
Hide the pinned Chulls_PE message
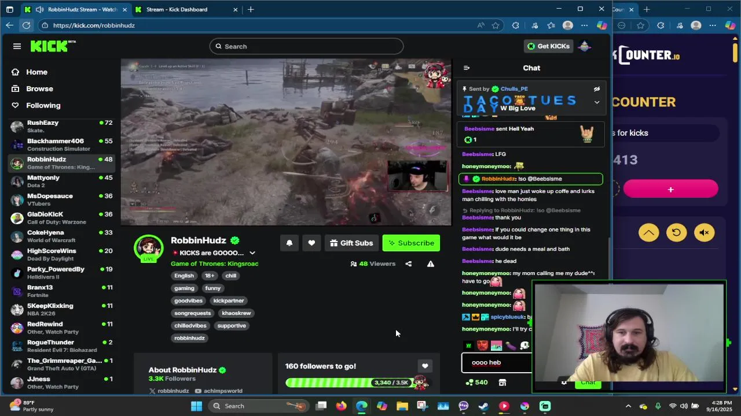coord(597,89)
